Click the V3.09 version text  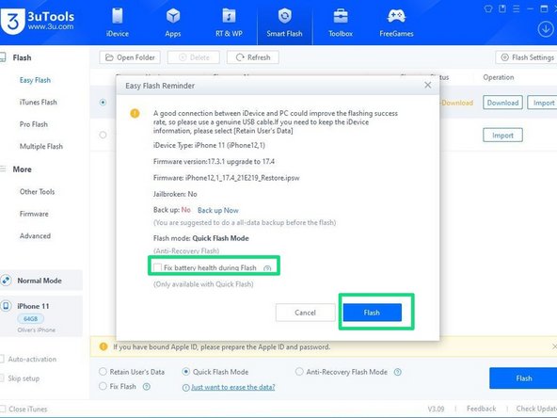coord(436,409)
